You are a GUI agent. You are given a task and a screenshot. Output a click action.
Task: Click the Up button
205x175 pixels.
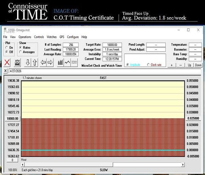189,65
